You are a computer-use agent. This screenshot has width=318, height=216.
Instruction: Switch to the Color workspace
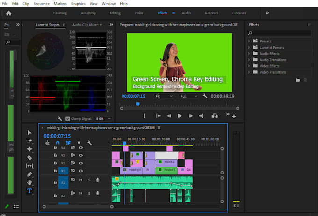[x=139, y=13]
